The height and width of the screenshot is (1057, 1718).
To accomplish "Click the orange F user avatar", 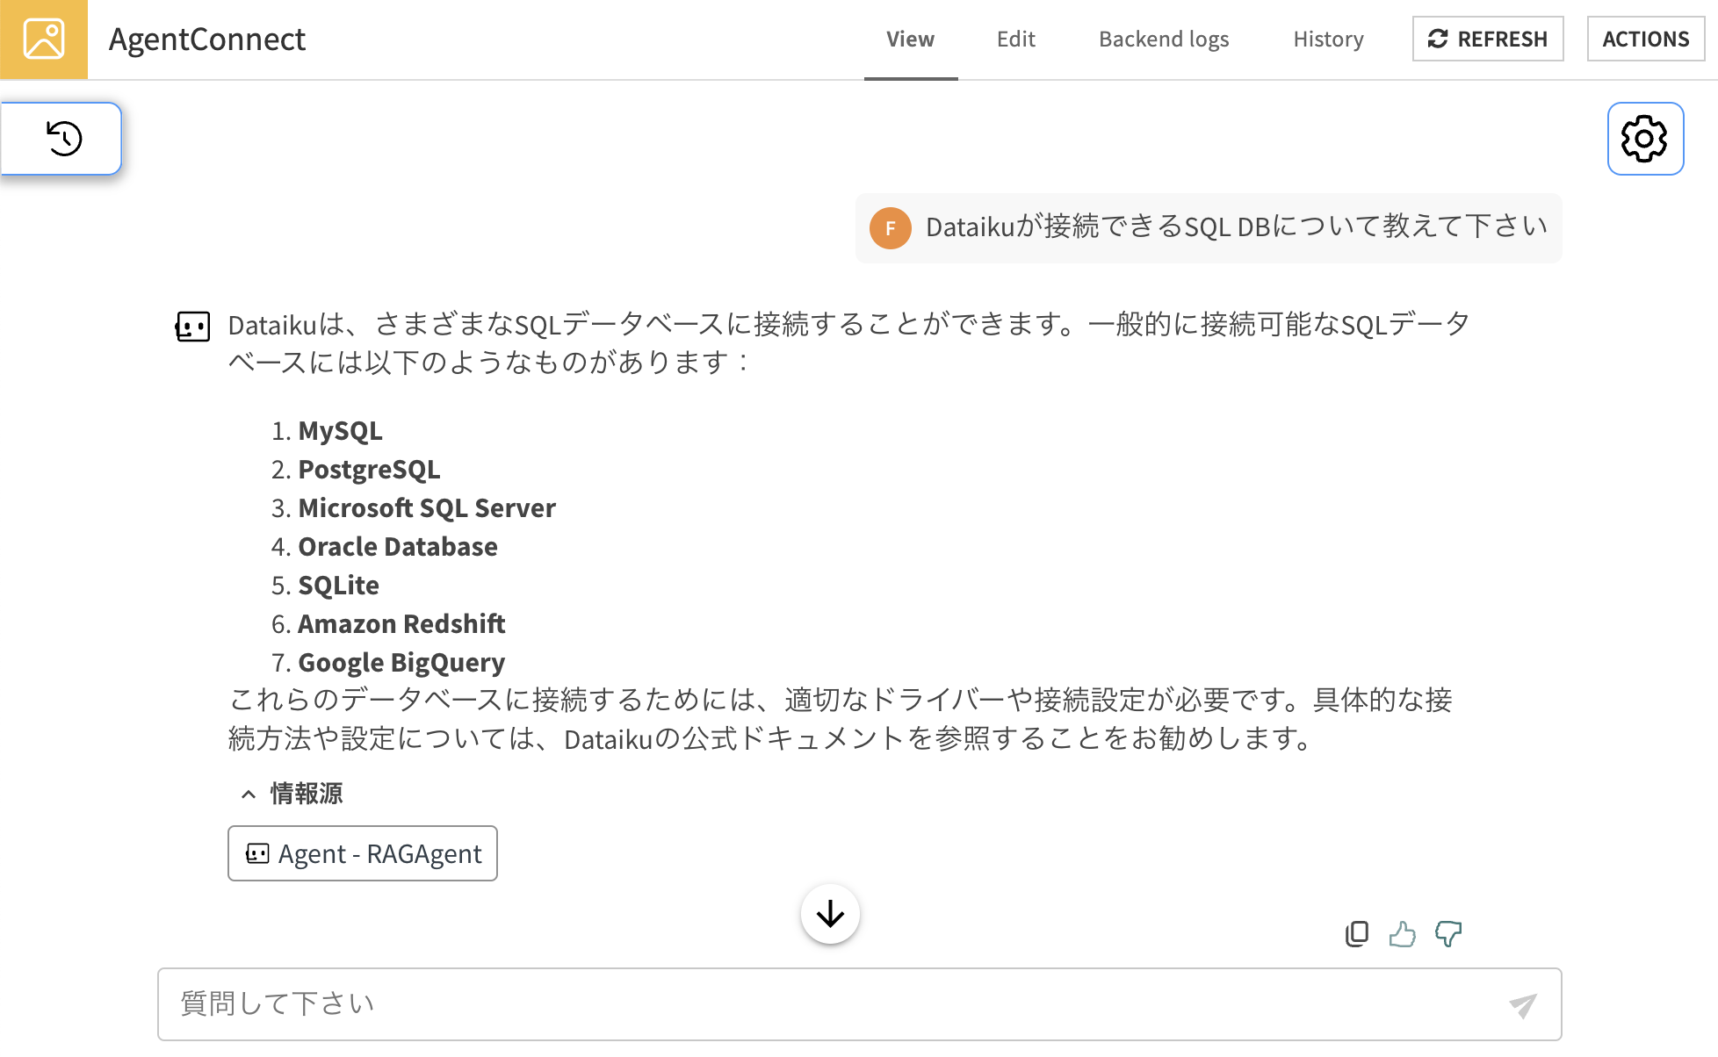I will coord(890,228).
